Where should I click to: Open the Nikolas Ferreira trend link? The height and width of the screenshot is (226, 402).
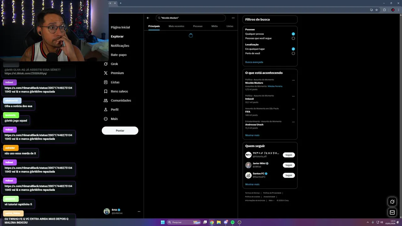pyautogui.click(x=275, y=86)
